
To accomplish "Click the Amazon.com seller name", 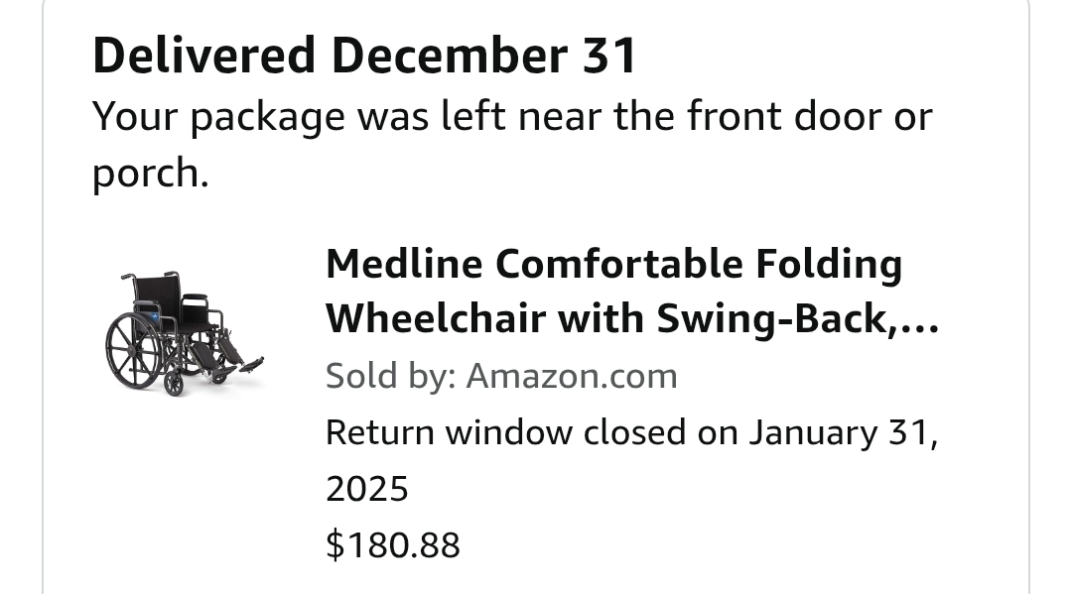I will pos(572,376).
